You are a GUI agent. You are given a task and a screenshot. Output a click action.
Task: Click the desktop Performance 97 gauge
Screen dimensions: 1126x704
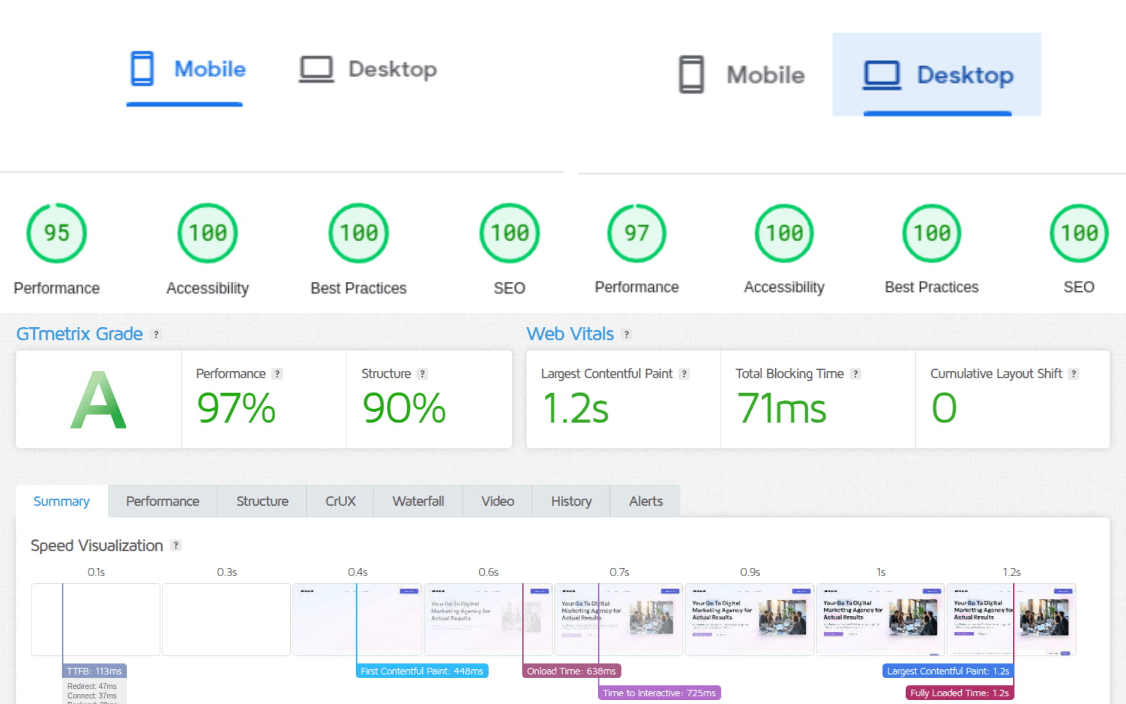pos(636,233)
